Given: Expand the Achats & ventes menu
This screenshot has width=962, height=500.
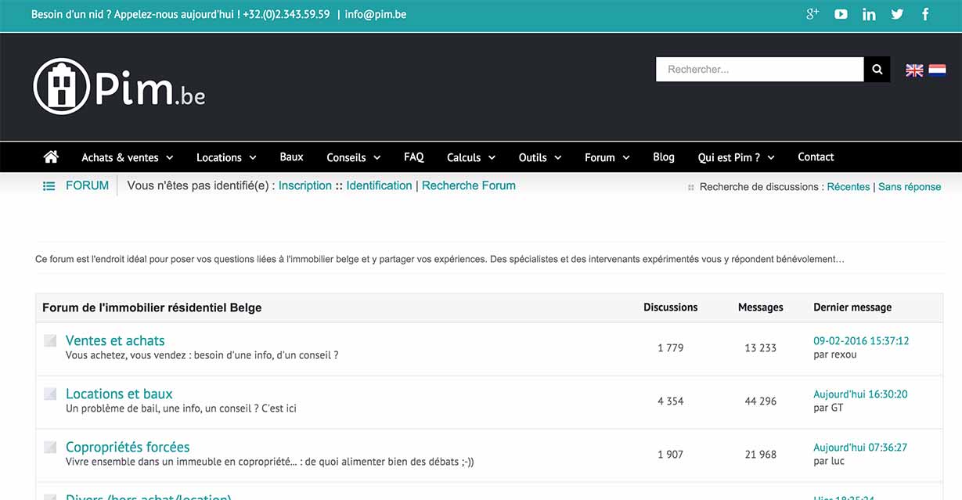Looking at the screenshot, I should 127,157.
